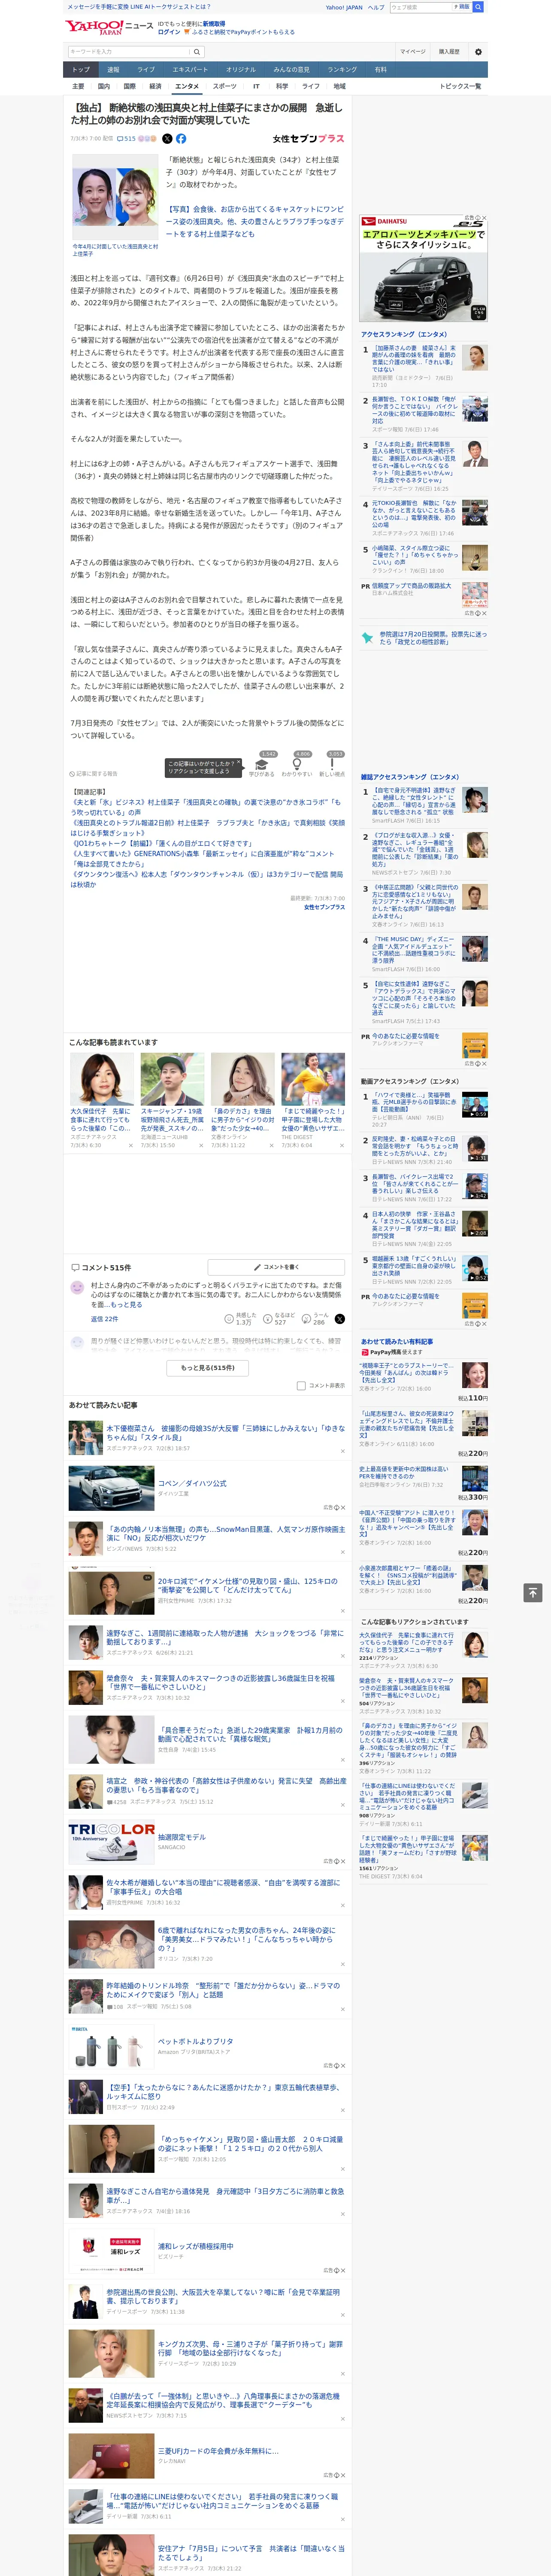The image size is (551, 2576).
Task: Open the Daihatsu car advertisement
Action: click(423, 268)
